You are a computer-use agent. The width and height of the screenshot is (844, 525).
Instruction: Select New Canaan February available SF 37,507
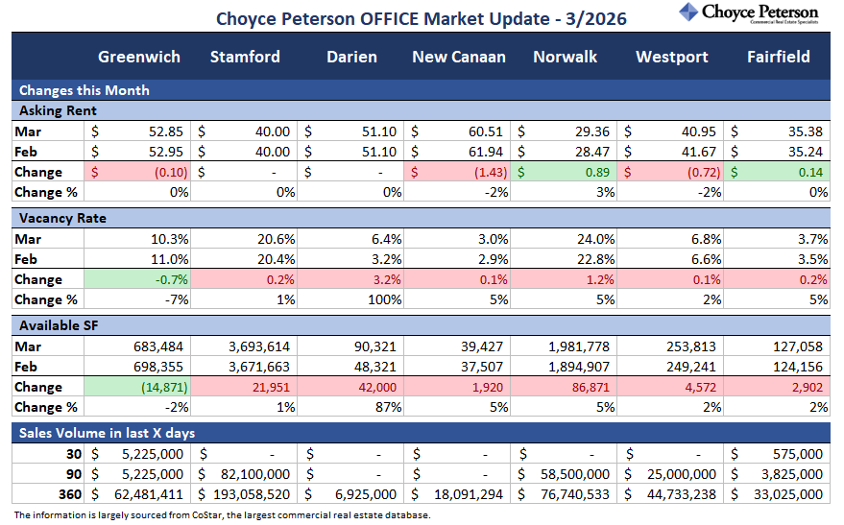[457, 367]
